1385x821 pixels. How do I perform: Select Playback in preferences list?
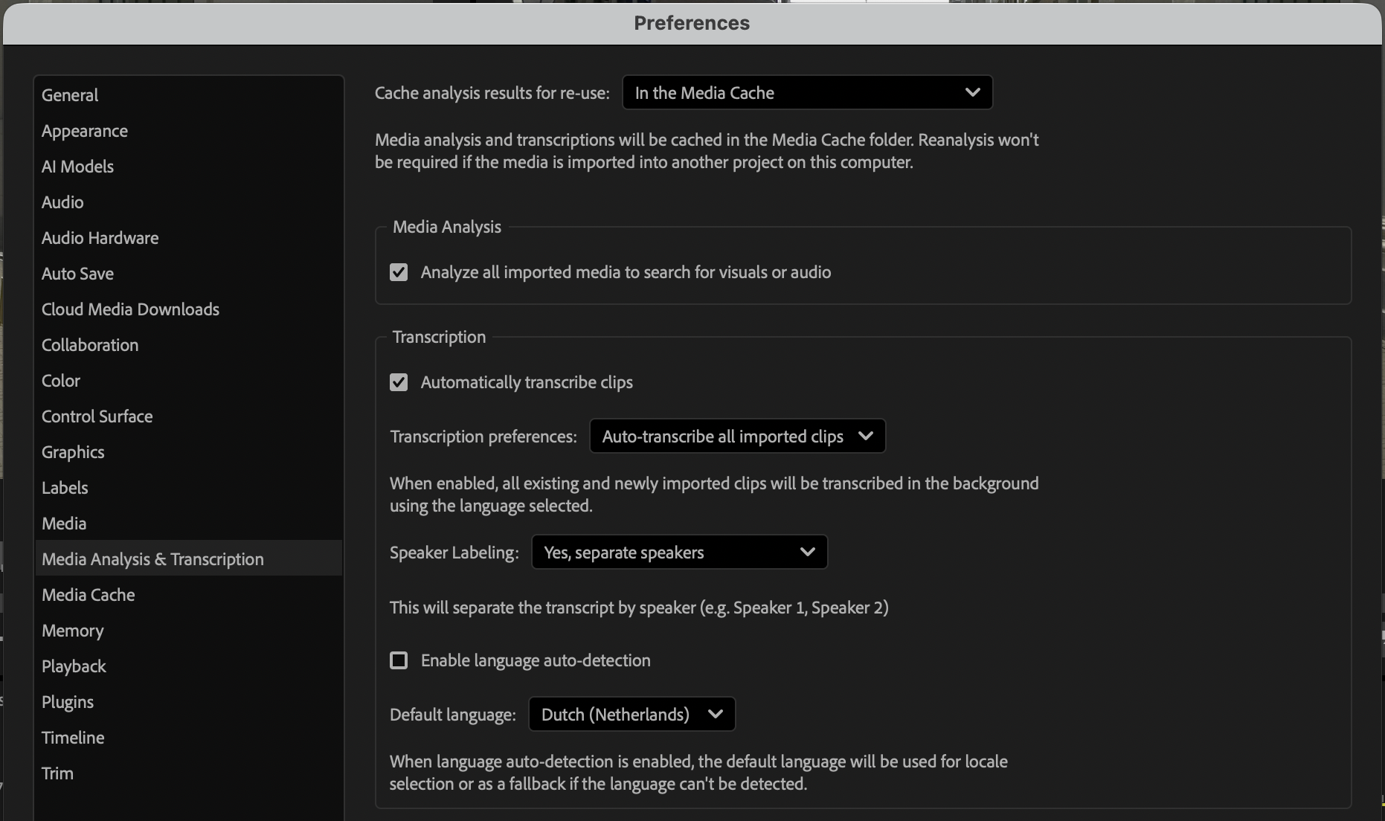point(74,666)
